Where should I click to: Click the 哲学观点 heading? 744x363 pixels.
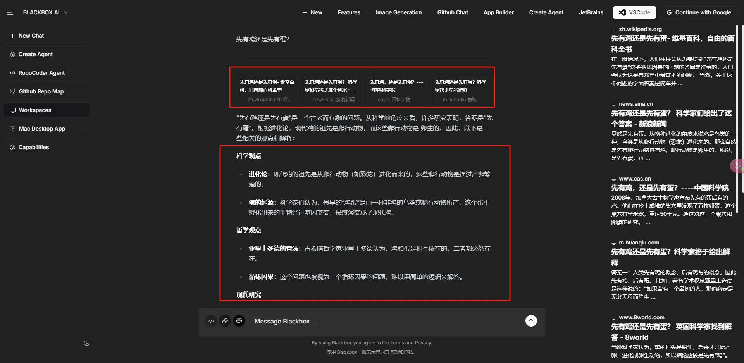[249, 230]
